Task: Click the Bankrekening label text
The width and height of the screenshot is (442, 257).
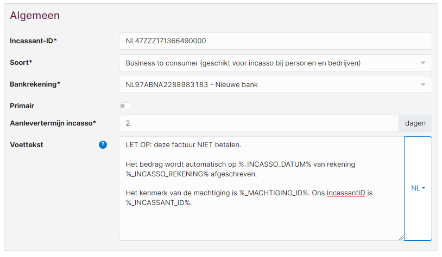Action: point(35,84)
